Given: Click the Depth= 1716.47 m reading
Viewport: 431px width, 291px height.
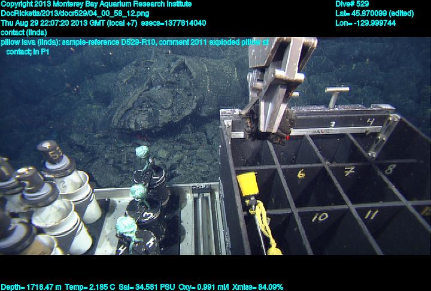Looking at the screenshot, I should click(29, 287).
